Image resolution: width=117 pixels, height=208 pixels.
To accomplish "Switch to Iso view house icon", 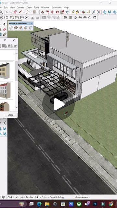I will point(65,18).
